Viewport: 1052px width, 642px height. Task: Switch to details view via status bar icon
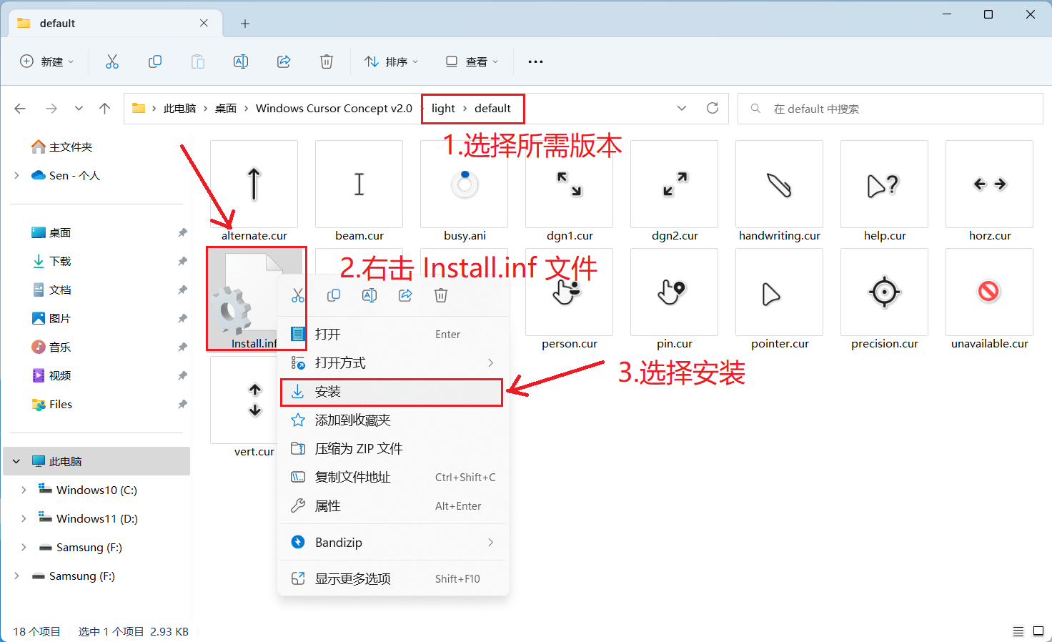(1018, 631)
